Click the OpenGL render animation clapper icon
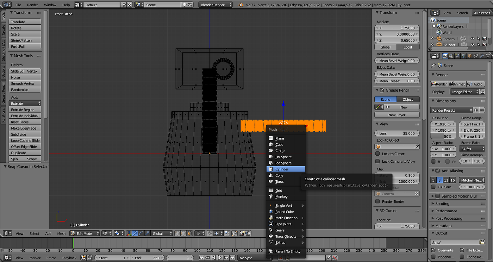The width and height of the screenshot is (493, 262). [248, 233]
